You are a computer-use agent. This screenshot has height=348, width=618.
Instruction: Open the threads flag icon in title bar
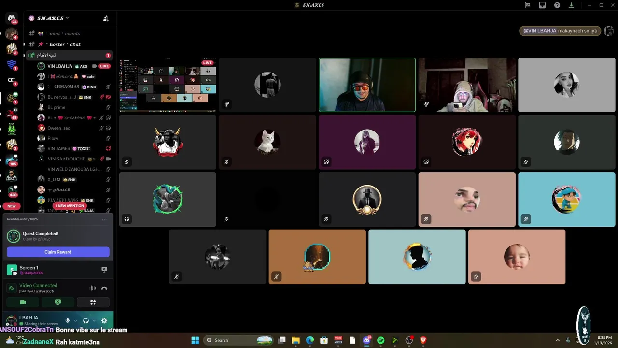tap(528, 5)
